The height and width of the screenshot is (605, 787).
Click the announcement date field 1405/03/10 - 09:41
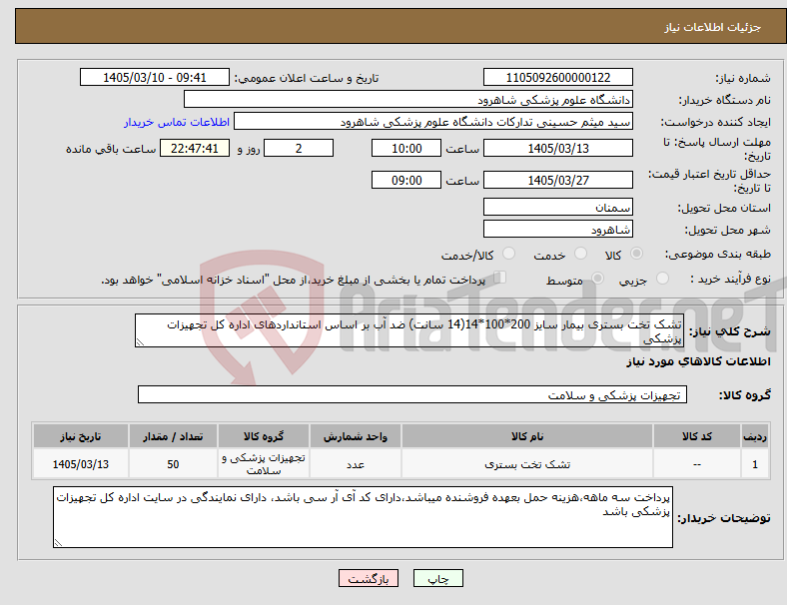(x=155, y=78)
